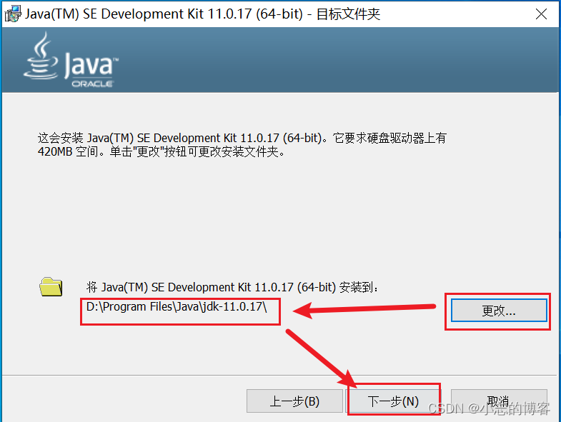This screenshot has width=561, height=422.
Task: Click the installer icon in title bar
Action: tap(13, 14)
